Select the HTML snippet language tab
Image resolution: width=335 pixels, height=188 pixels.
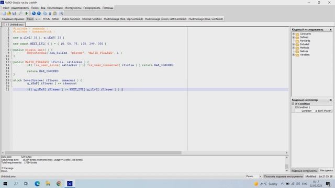click(46, 19)
